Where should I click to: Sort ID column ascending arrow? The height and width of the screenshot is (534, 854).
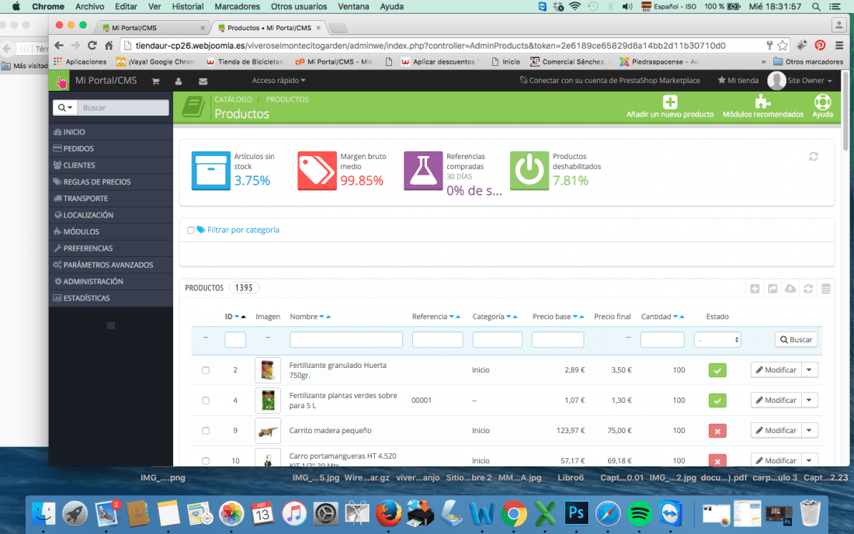pyautogui.click(x=244, y=317)
